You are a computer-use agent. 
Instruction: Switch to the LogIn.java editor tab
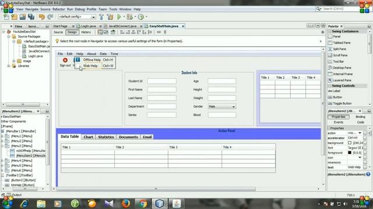(88, 26)
